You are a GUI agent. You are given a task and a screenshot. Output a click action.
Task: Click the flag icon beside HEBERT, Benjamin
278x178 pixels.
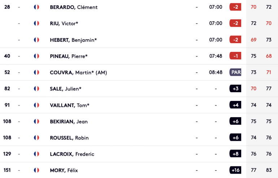[36, 40]
